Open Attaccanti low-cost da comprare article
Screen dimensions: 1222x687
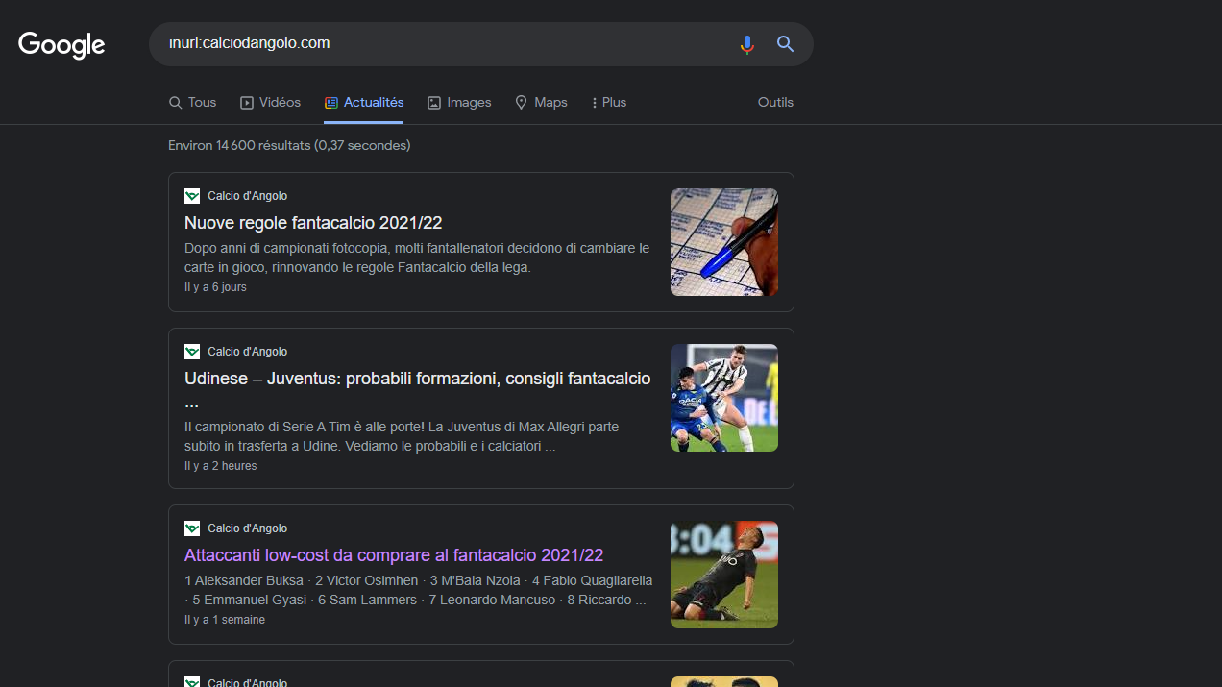394,555
